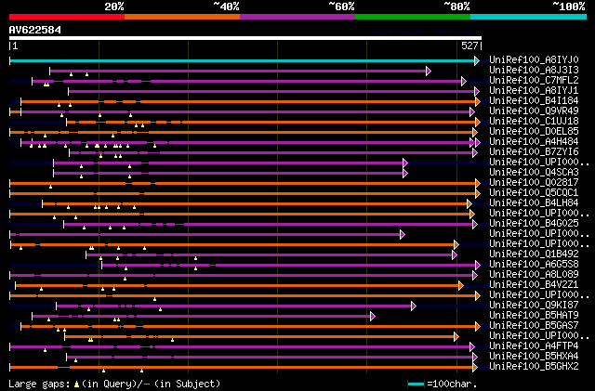Click the query end position 527
Viewport: 595px width, 391px height.
click(469, 46)
